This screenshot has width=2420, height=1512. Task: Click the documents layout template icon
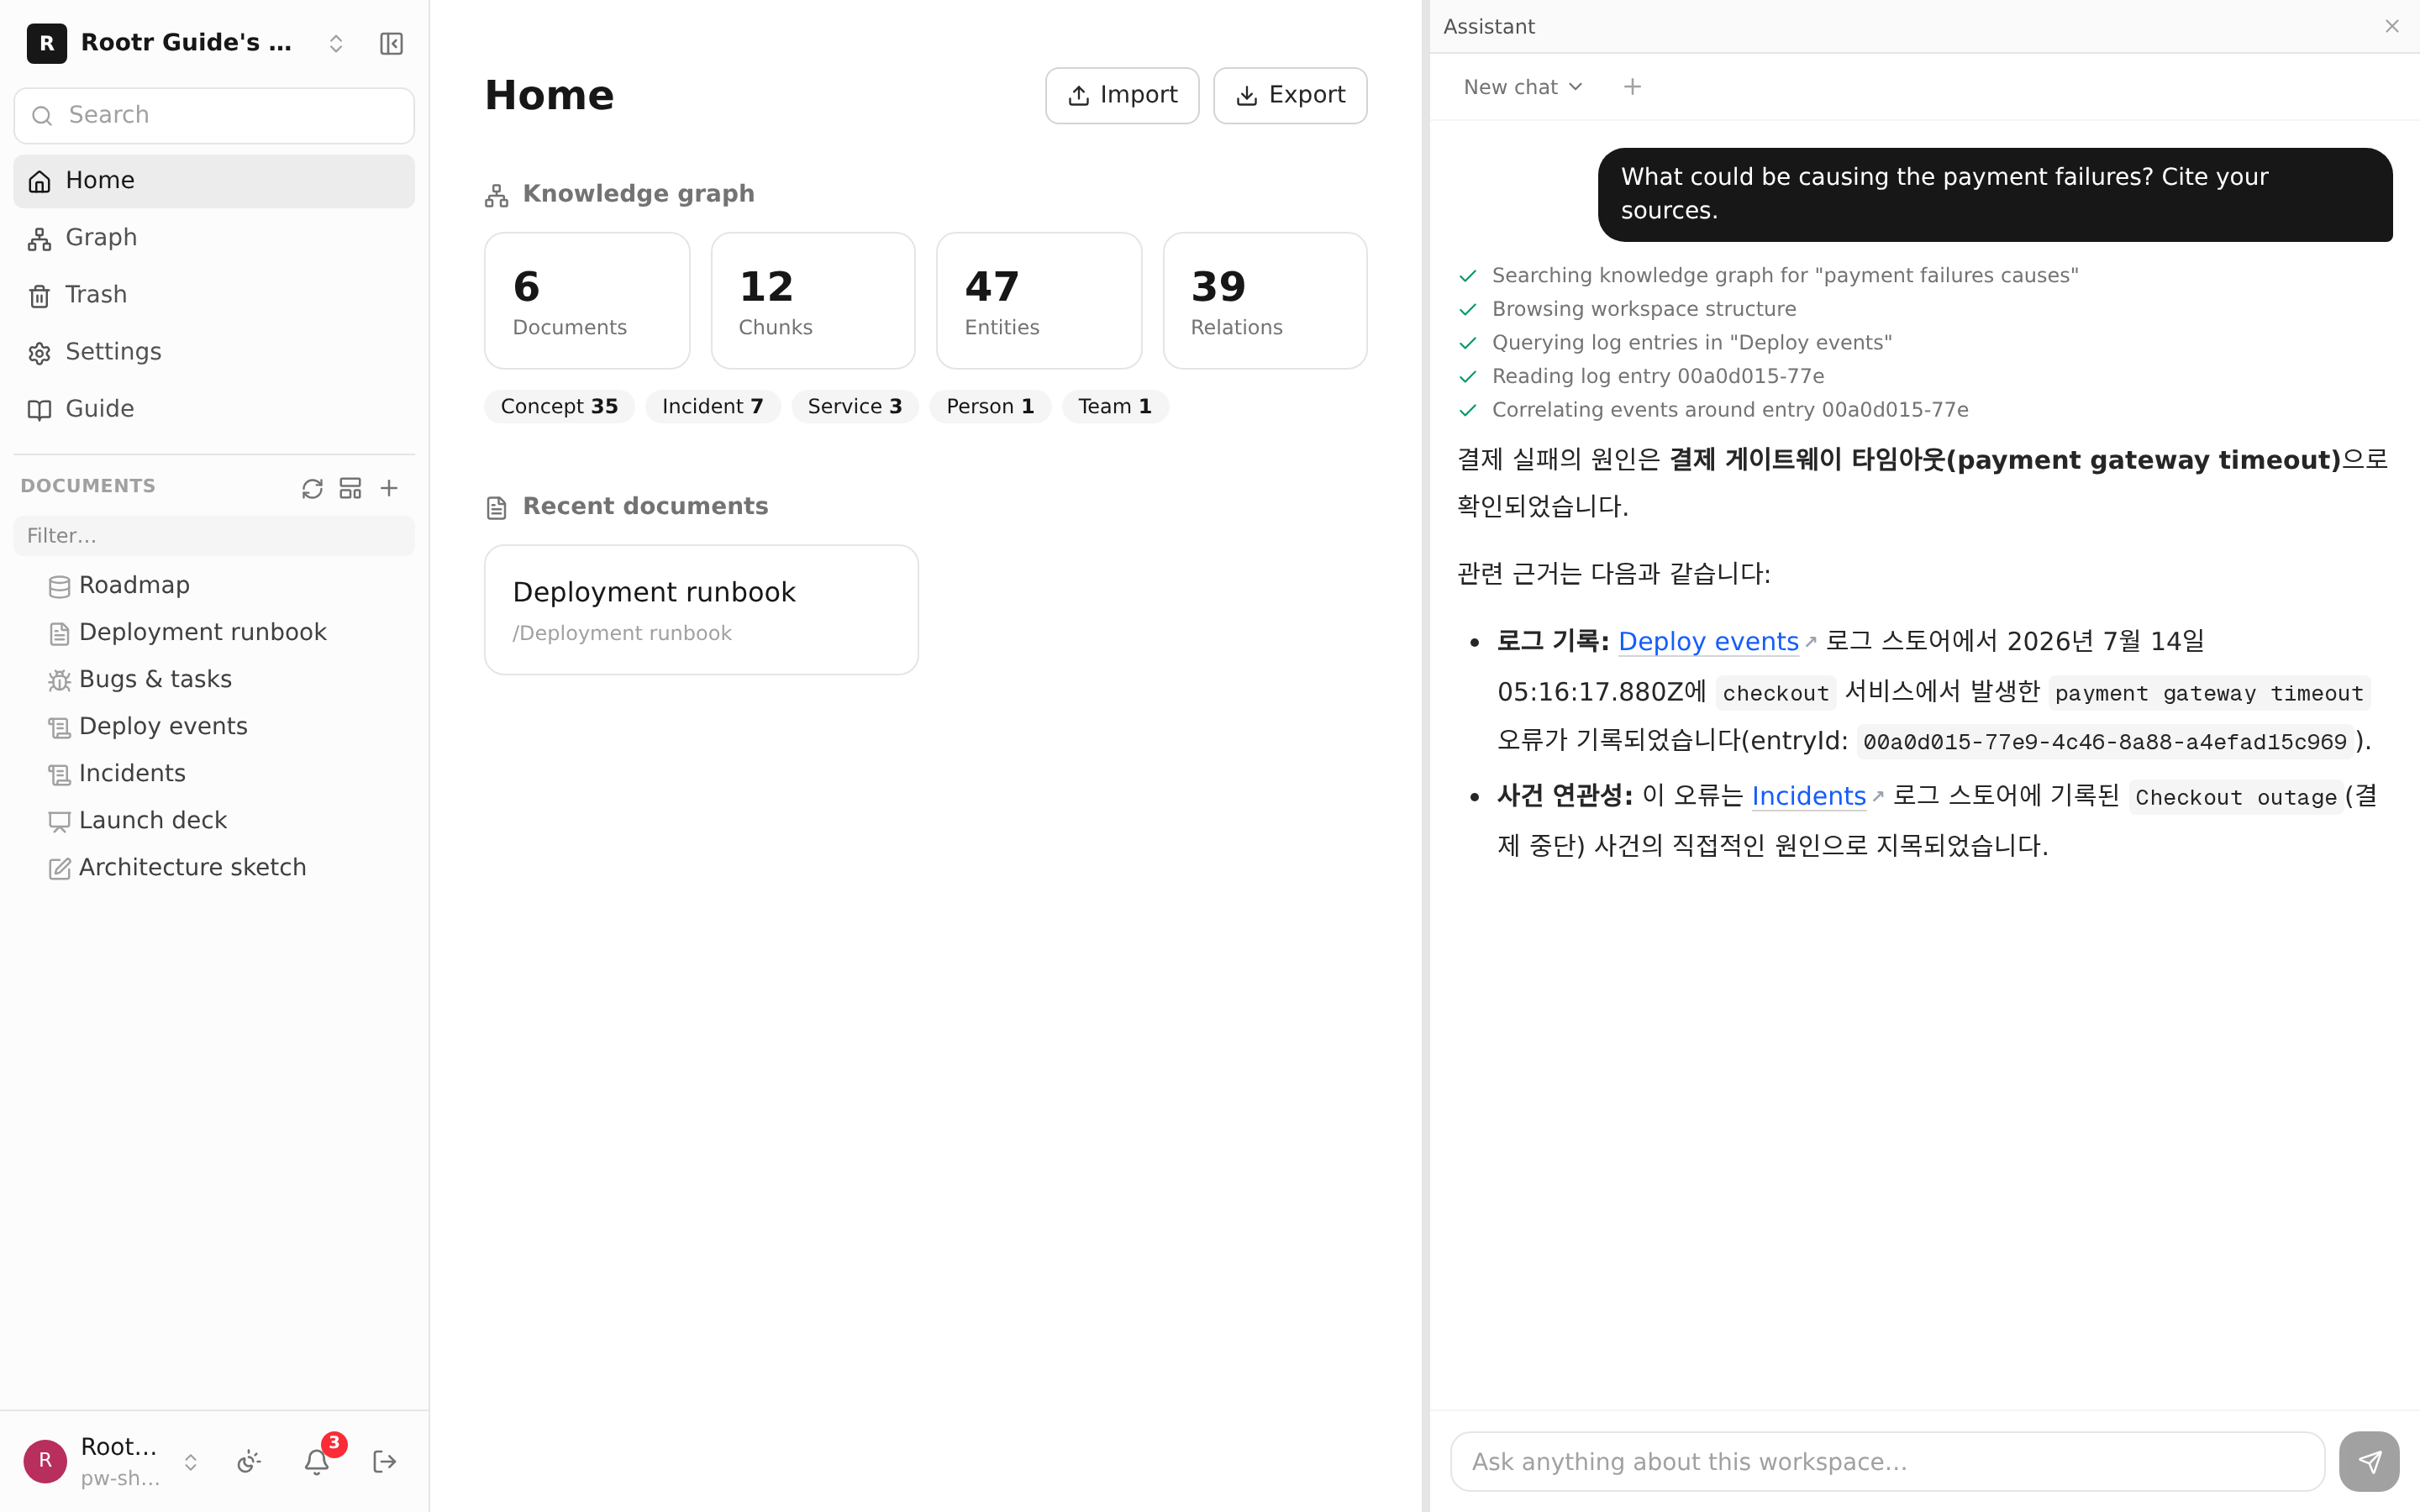tap(350, 488)
